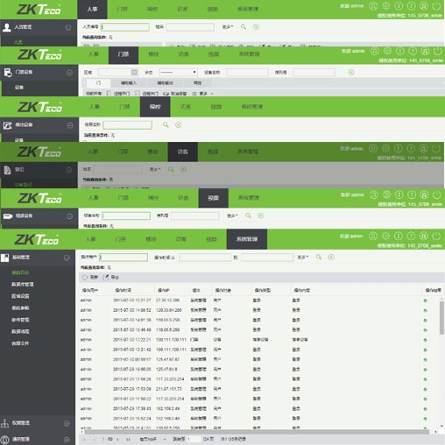
Task: Click the info icon in the 门禁 screen header
Action: point(400,52)
